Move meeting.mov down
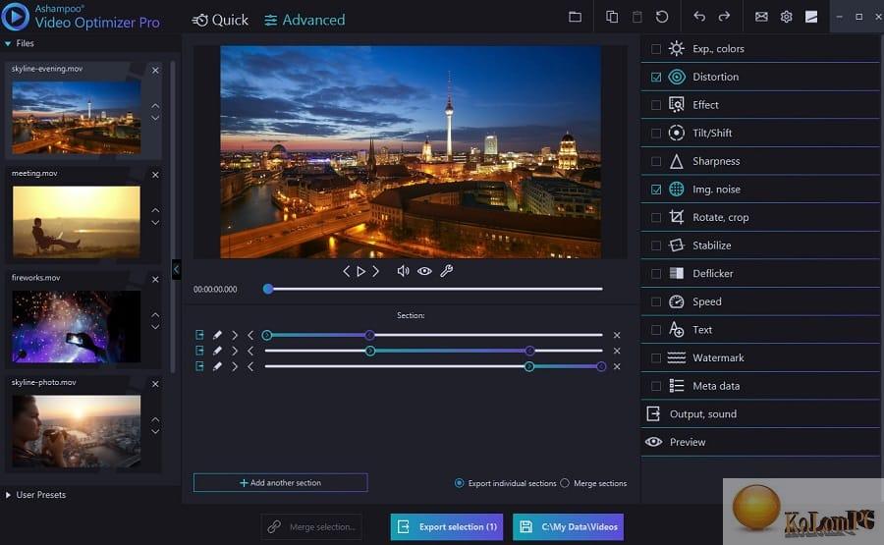Viewport: 884px width, 545px height. [155, 223]
